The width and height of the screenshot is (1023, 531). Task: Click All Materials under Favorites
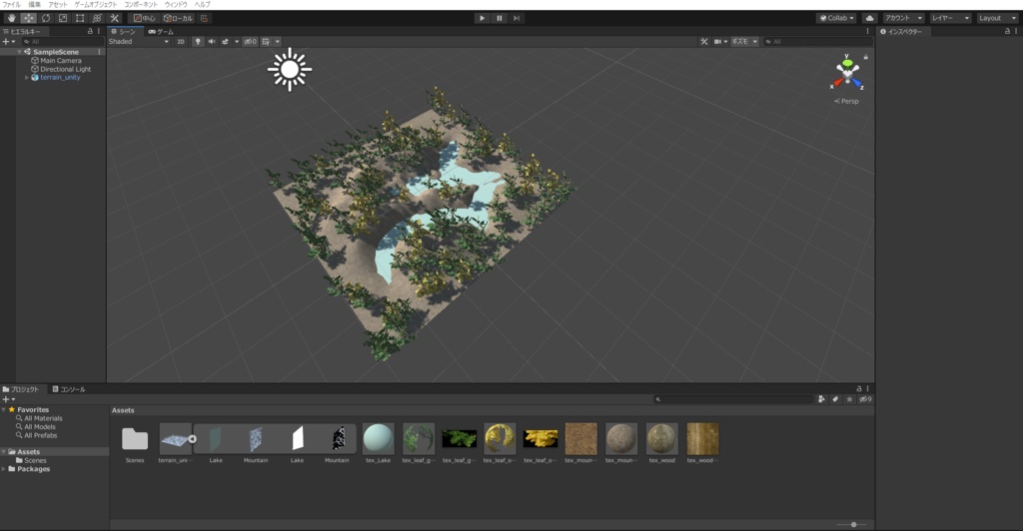(43, 418)
